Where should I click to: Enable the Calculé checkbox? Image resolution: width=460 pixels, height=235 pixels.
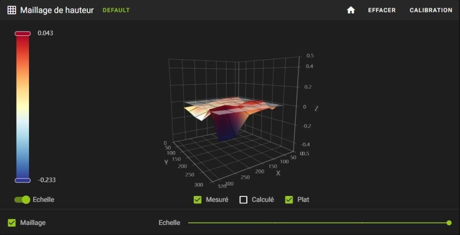coord(243,200)
